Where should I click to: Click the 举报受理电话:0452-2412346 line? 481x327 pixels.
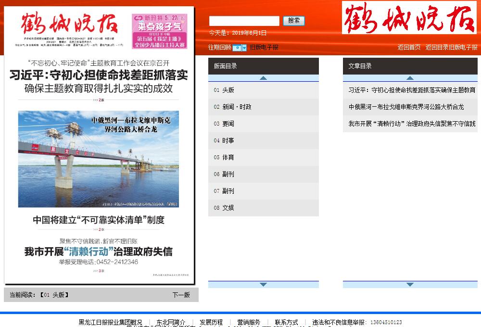click(99, 262)
